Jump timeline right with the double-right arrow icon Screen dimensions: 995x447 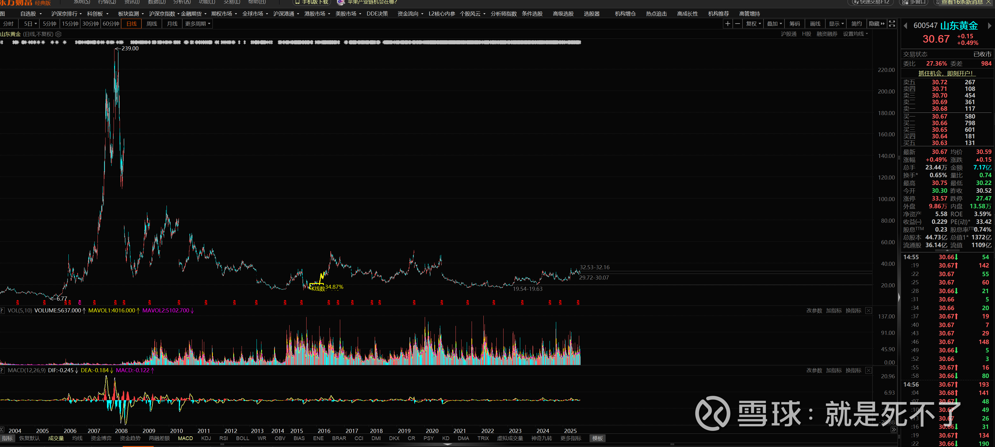pos(893,430)
